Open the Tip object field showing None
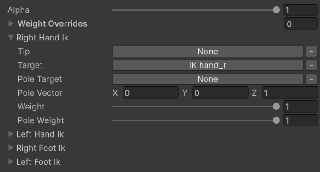This screenshot has width=320, height=172. point(207,52)
